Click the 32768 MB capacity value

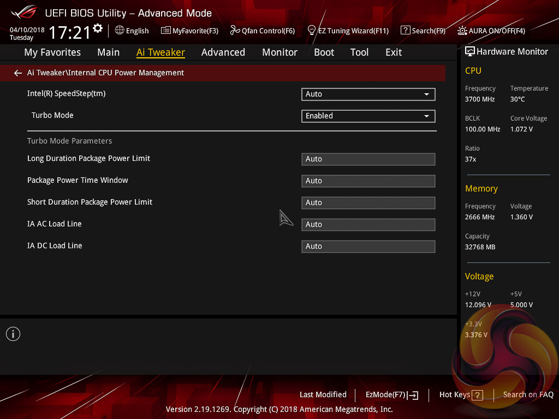tap(480, 247)
